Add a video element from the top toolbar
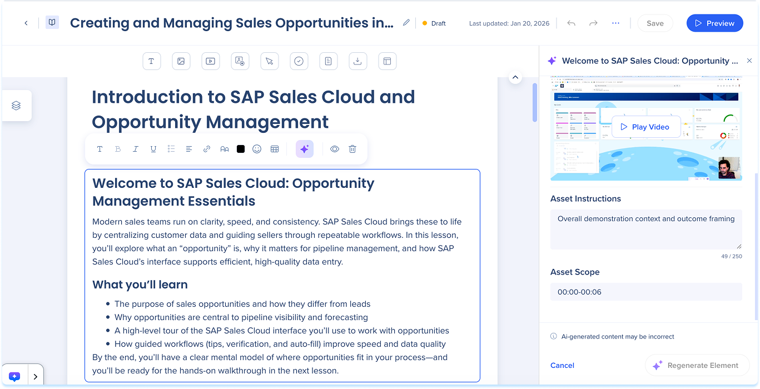Screen dimensions: 760x389 click(210, 61)
